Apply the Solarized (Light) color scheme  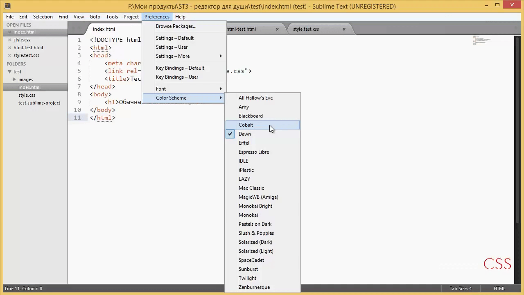pyautogui.click(x=263, y=251)
